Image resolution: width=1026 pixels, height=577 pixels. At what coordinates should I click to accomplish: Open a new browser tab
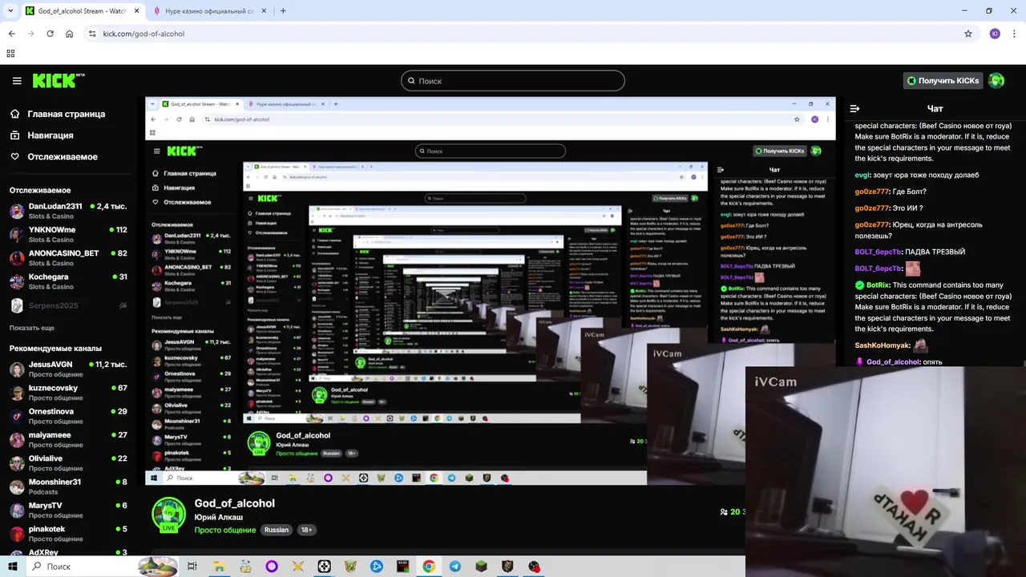(x=283, y=11)
